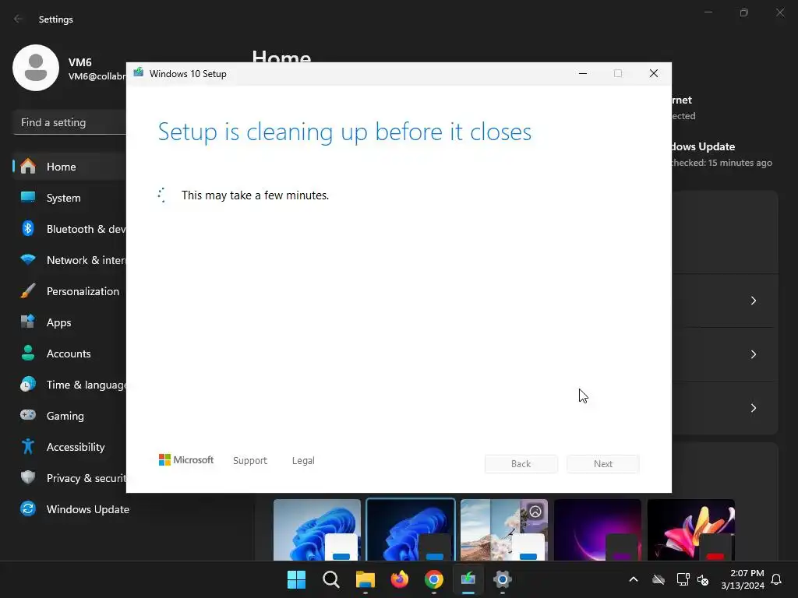Focus the Find a setting search box
This screenshot has width=798, height=598.
pyautogui.click(x=69, y=122)
